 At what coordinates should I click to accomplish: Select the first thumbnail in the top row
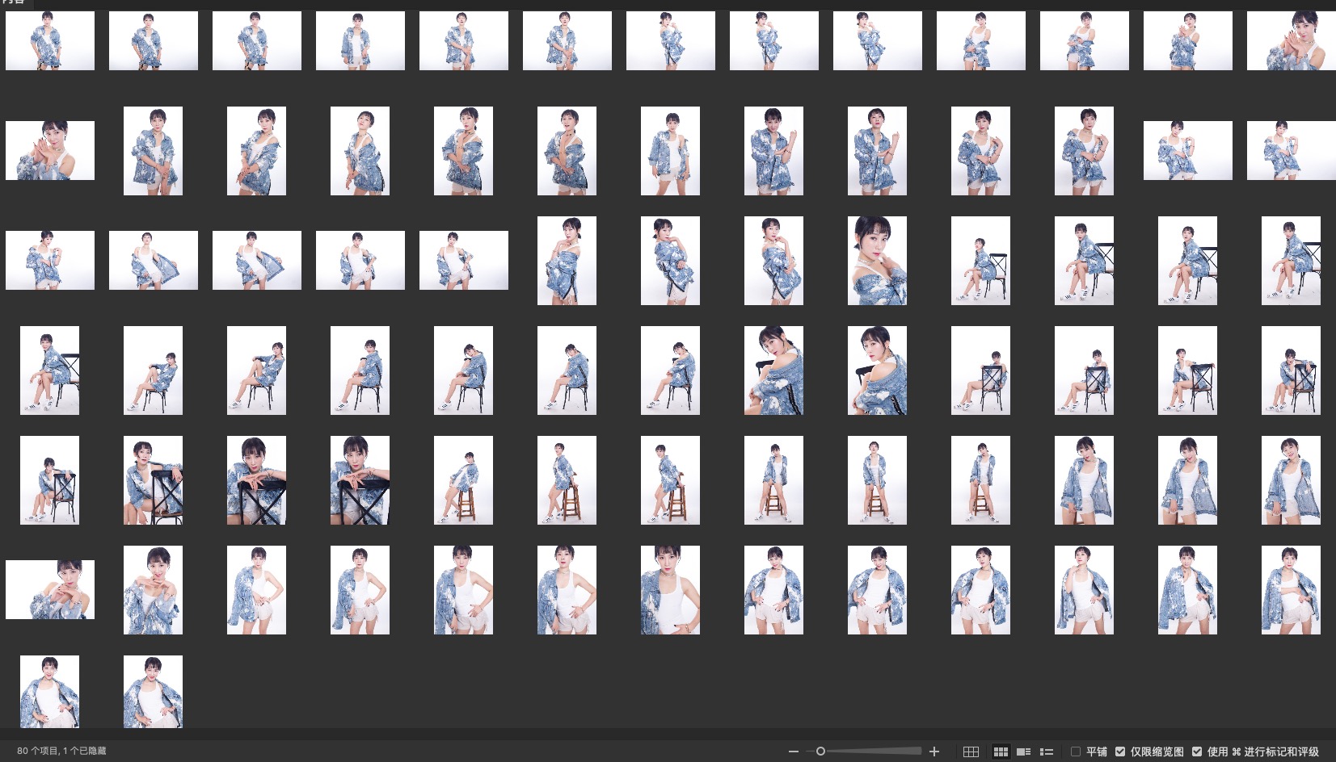coord(50,40)
